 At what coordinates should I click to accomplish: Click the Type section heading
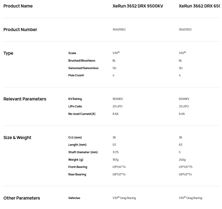[8, 53]
